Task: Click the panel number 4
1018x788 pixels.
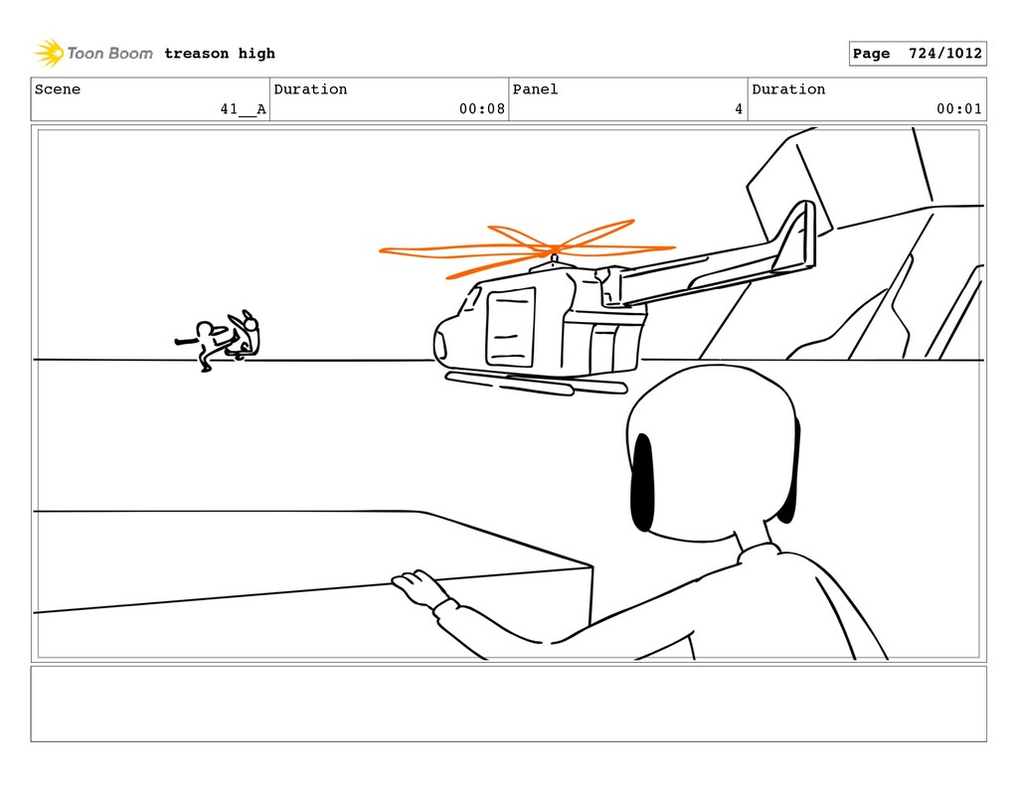Action: [739, 109]
